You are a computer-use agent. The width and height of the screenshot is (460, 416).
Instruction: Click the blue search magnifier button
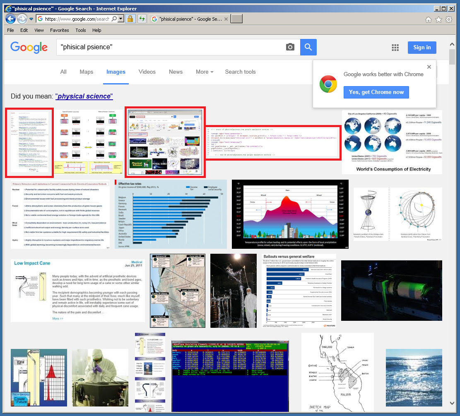tap(308, 47)
